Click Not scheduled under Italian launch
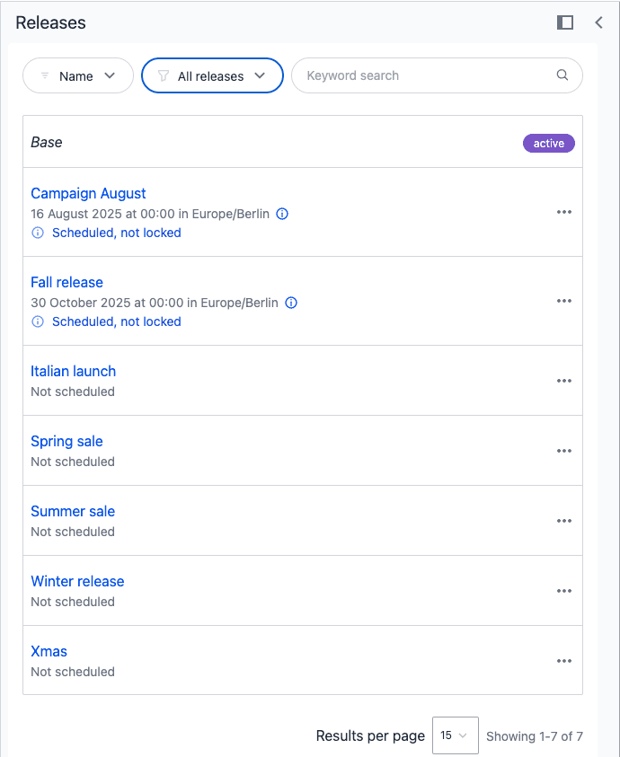Image resolution: width=620 pixels, height=757 pixels. tap(73, 392)
